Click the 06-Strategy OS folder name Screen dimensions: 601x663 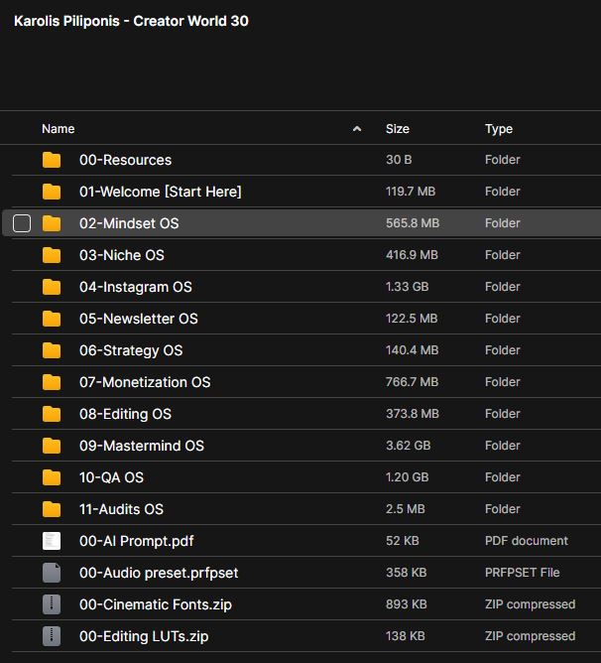(x=131, y=350)
